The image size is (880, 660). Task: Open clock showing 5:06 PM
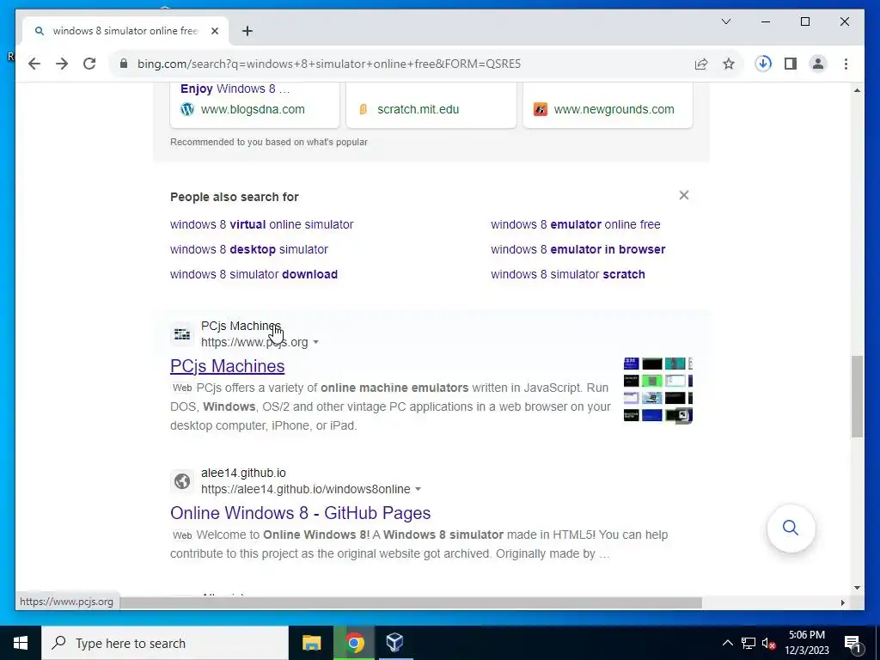tap(807, 643)
